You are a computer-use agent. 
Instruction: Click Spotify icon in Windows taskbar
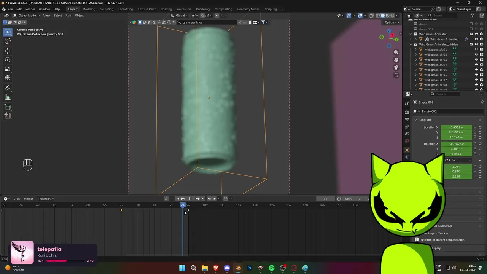pyautogui.click(x=272, y=268)
